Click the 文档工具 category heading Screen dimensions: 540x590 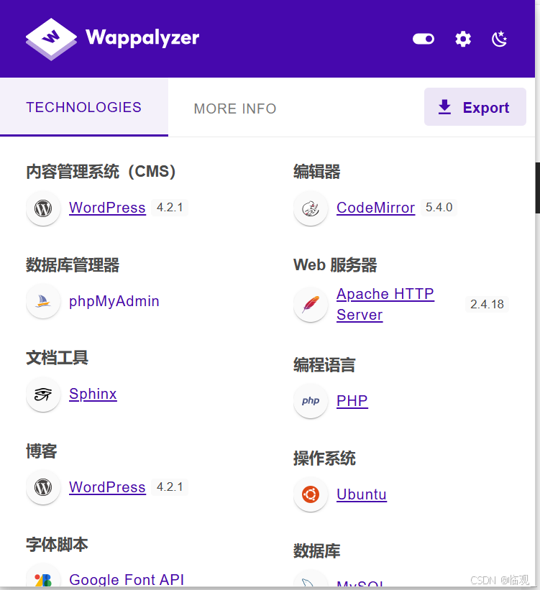[x=57, y=357]
